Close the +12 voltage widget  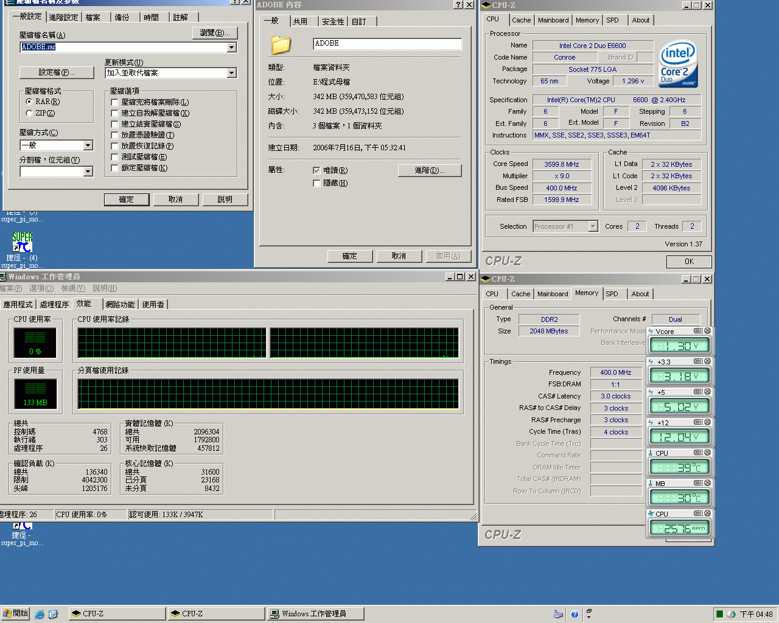click(707, 422)
